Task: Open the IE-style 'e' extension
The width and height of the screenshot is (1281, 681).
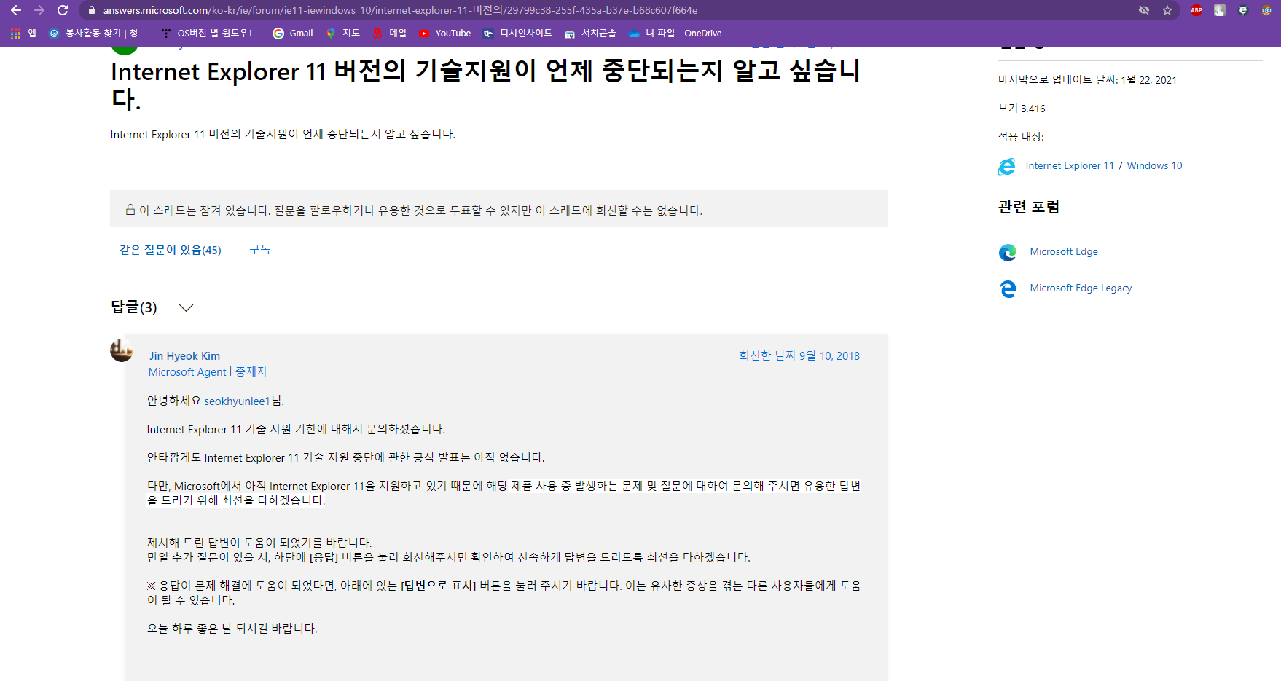Action: click(x=1243, y=10)
